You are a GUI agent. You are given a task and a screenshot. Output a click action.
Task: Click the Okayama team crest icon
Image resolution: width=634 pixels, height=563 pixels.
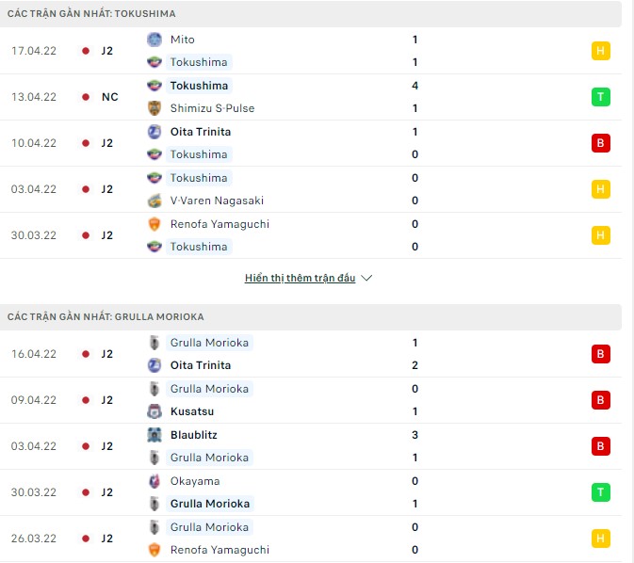154,481
